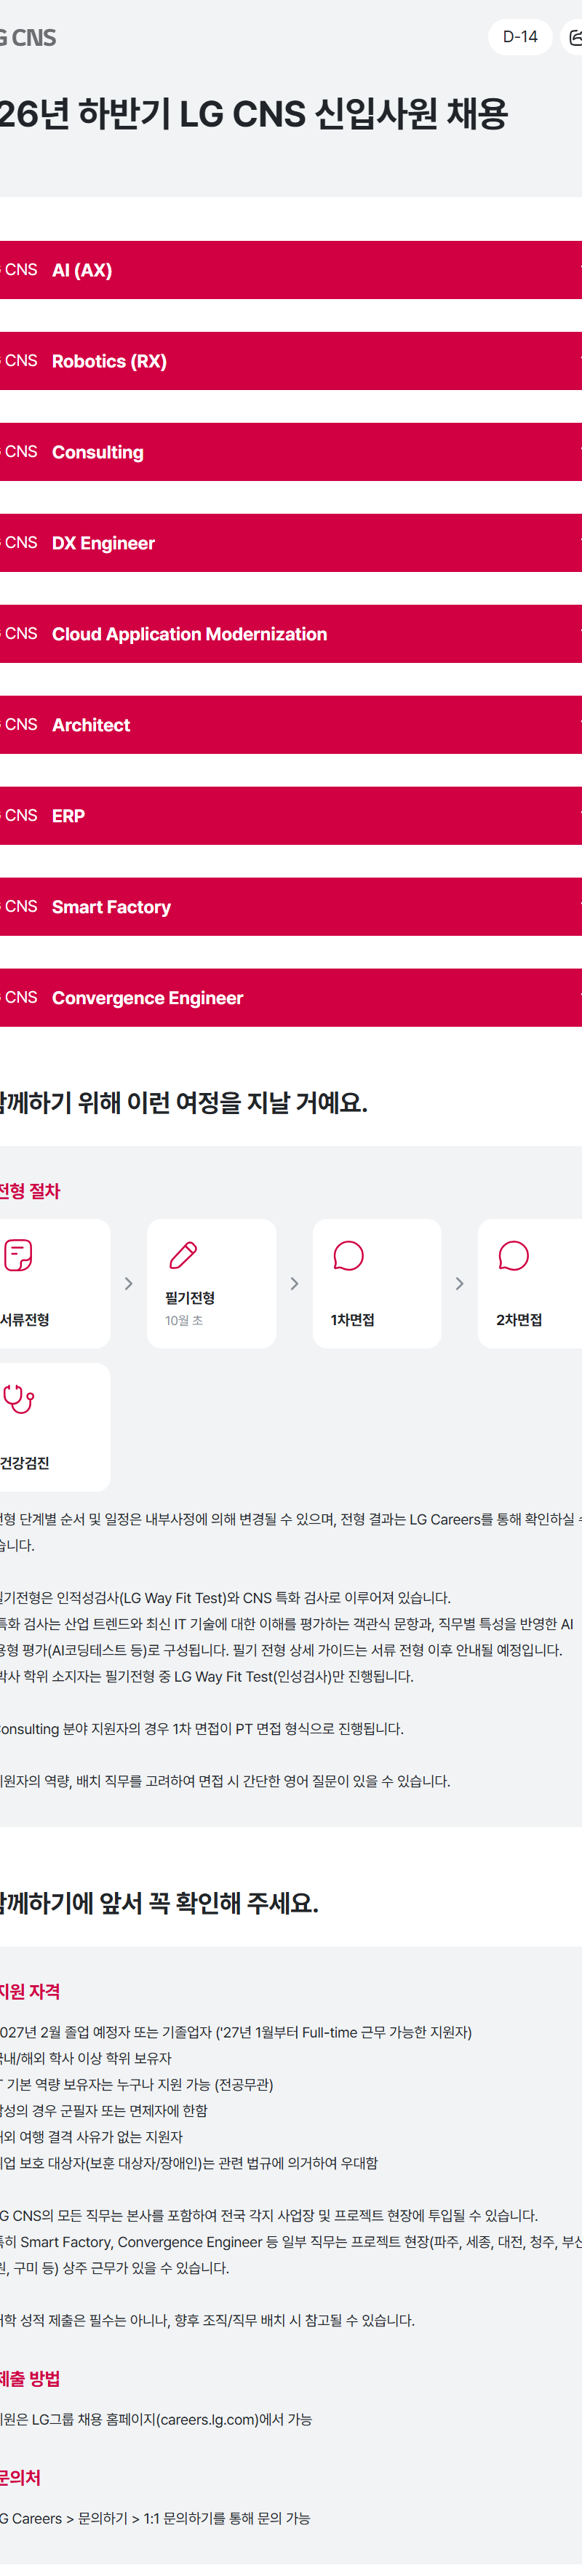Expand the Robotics (RX) job section

(x=291, y=361)
